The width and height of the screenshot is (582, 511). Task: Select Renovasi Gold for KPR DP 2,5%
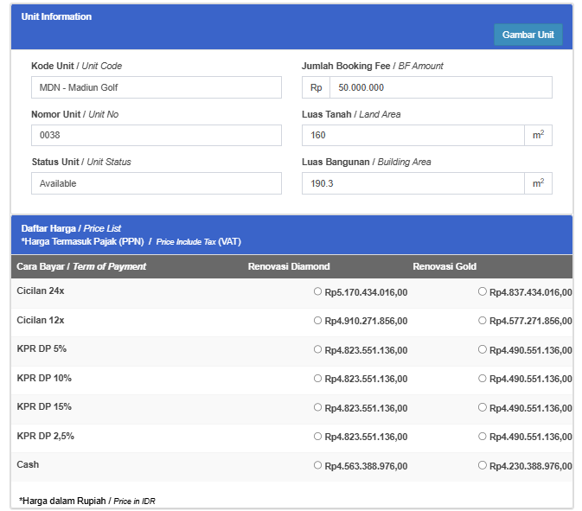[483, 436]
